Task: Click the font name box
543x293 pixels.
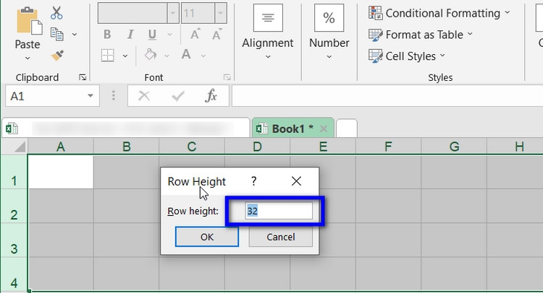Action: coord(132,13)
